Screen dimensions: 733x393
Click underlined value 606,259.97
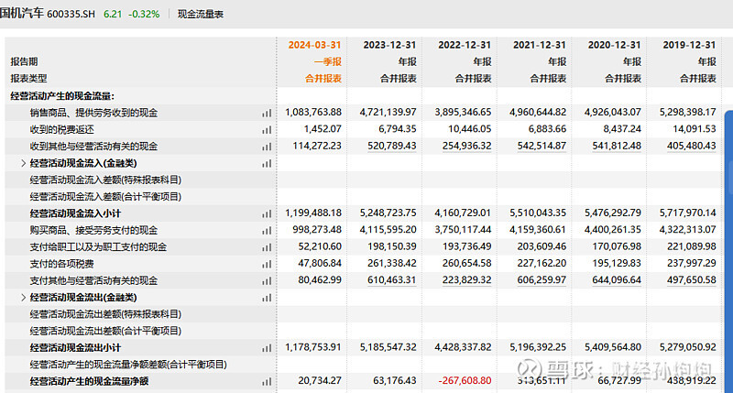[x=542, y=280]
